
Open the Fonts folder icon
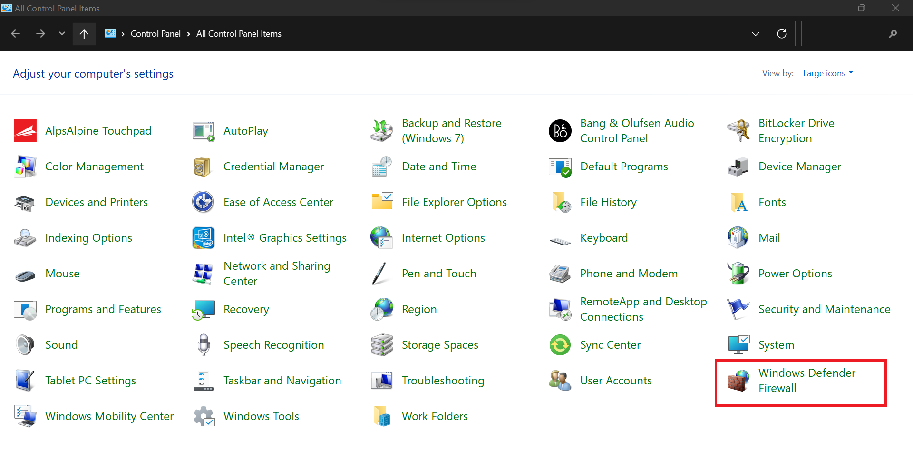click(x=738, y=202)
